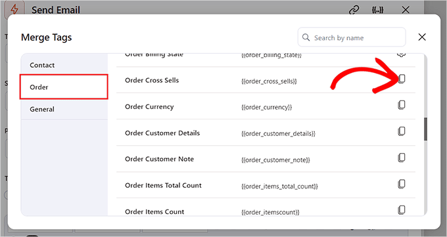Select the General category
447x237 pixels.
coord(64,109)
